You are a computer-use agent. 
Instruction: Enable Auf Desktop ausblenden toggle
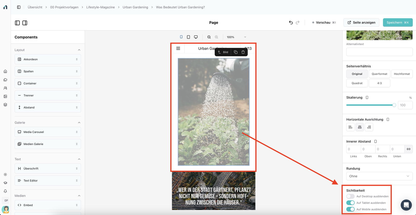point(350,196)
